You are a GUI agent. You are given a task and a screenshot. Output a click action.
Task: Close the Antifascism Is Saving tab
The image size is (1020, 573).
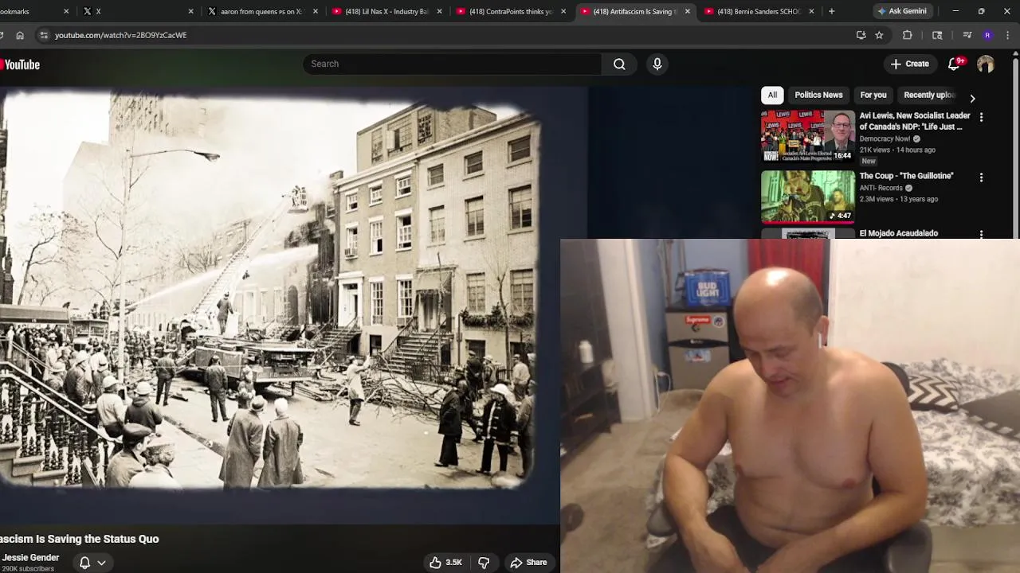[x=687, y=11]
